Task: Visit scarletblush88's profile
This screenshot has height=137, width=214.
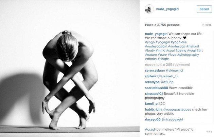Action: point(156,88)
